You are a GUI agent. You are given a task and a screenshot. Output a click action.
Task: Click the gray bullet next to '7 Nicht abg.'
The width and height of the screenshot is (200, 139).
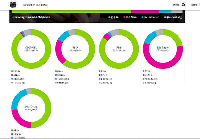[x=100, y=83]
